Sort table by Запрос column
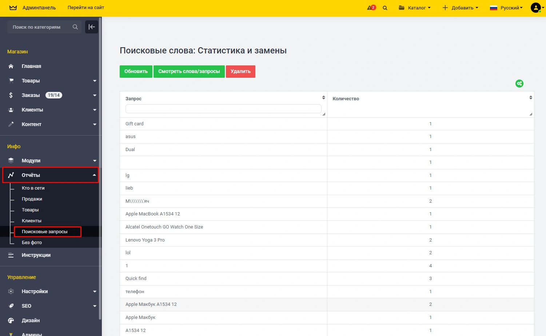The height and width of the screenshot is (336, 546). click(x=323, y=98)
